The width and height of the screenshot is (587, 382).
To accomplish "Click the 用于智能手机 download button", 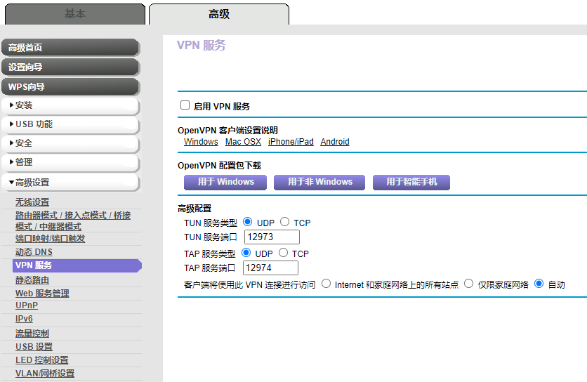I will click(x=411, y=183).
